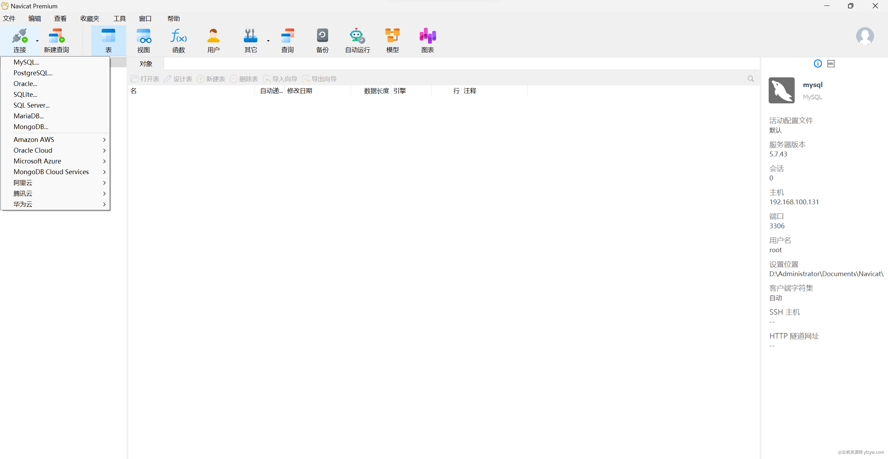Click the Export Wizard (导出向导) button
Viewport: 888px width, 459px height.
click(319, 79)
